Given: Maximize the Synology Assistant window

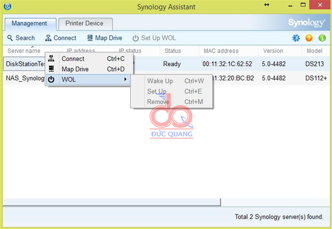Looking at the screenshot, I should tap(303, 5).
